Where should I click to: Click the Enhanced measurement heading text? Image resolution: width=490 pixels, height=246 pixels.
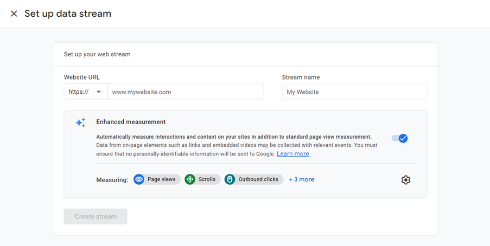click(x=131, y=122)
